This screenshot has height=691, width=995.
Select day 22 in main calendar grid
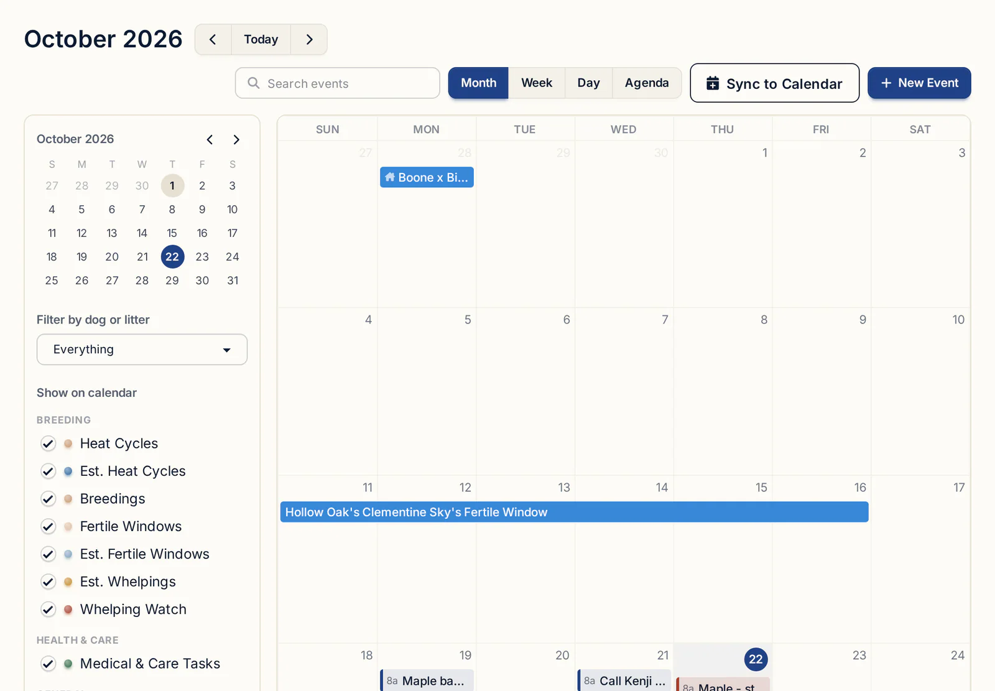click(756, 659)
